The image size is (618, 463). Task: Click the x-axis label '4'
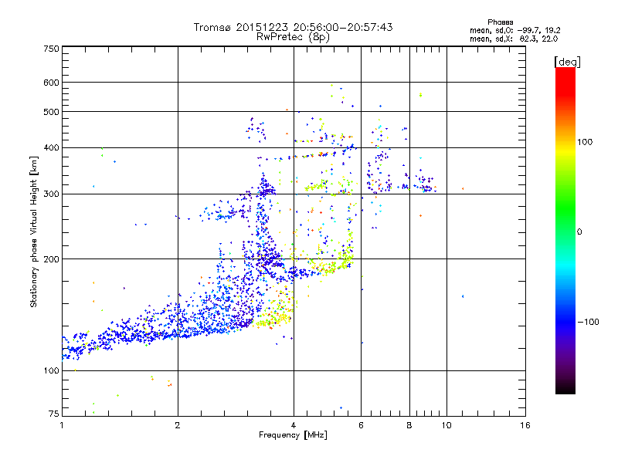[294, 425]
